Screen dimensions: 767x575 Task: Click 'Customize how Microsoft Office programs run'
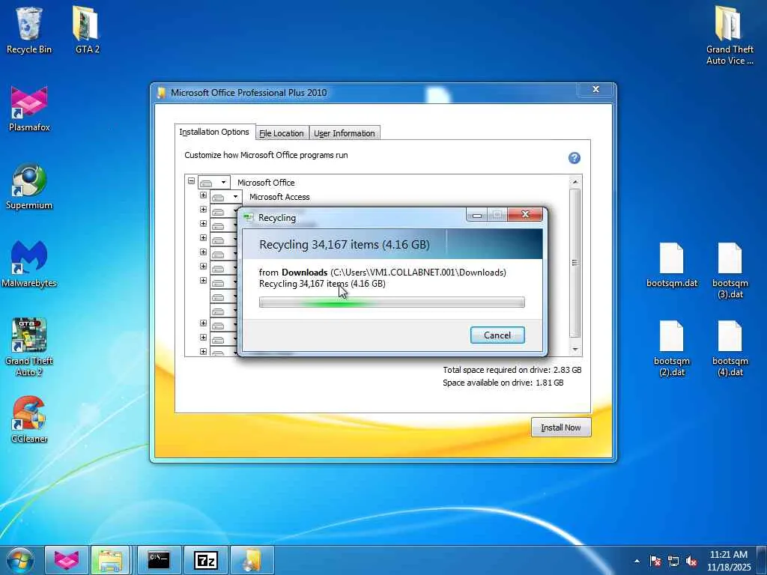point(266,155)
